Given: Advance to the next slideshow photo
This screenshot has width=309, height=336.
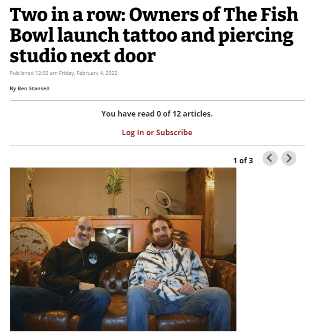Looking at the screenshot, I should click(x=288, y=158).
